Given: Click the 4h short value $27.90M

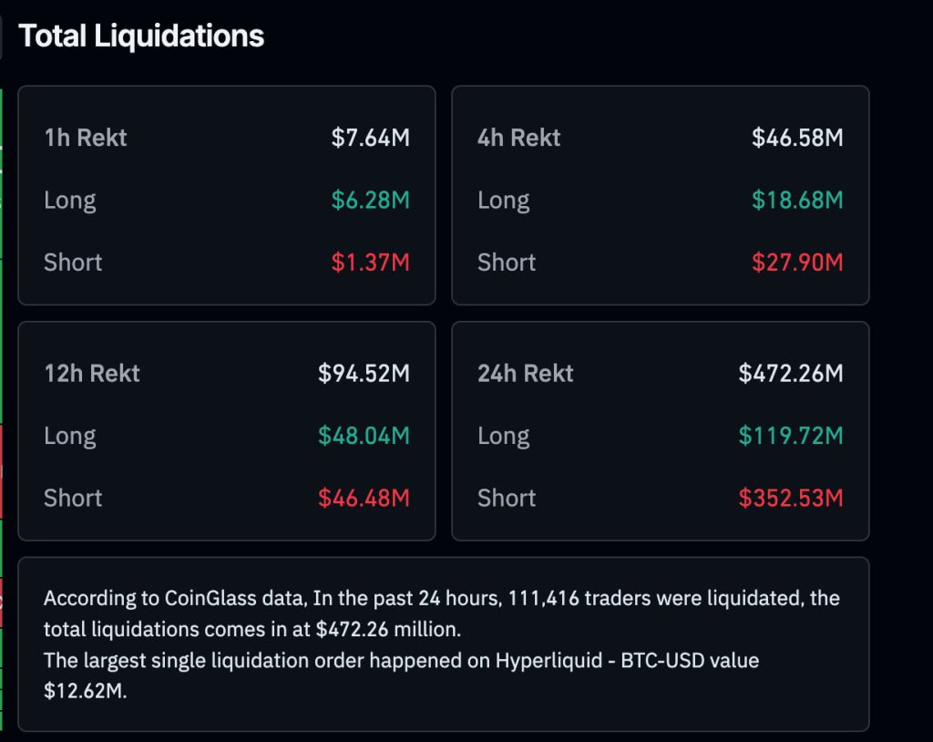Looking at the screenshot, I should coord(797,263).
